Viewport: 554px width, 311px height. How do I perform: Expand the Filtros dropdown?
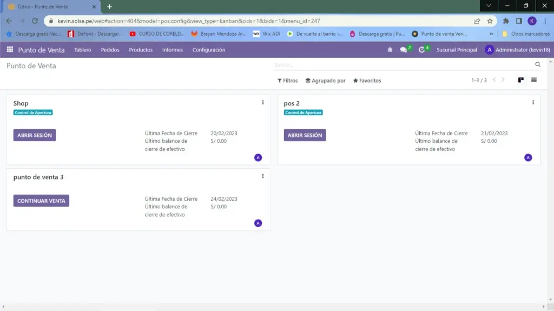[x=288, y=81]
